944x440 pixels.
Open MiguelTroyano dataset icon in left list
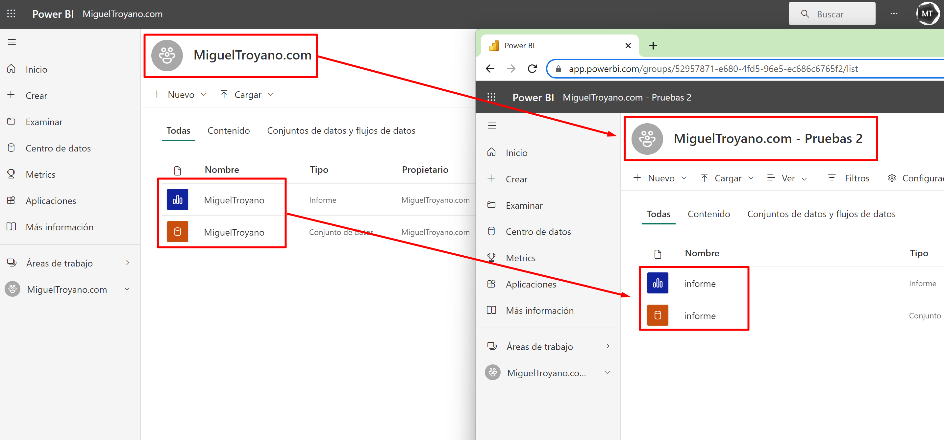click(x=177, y=232)
